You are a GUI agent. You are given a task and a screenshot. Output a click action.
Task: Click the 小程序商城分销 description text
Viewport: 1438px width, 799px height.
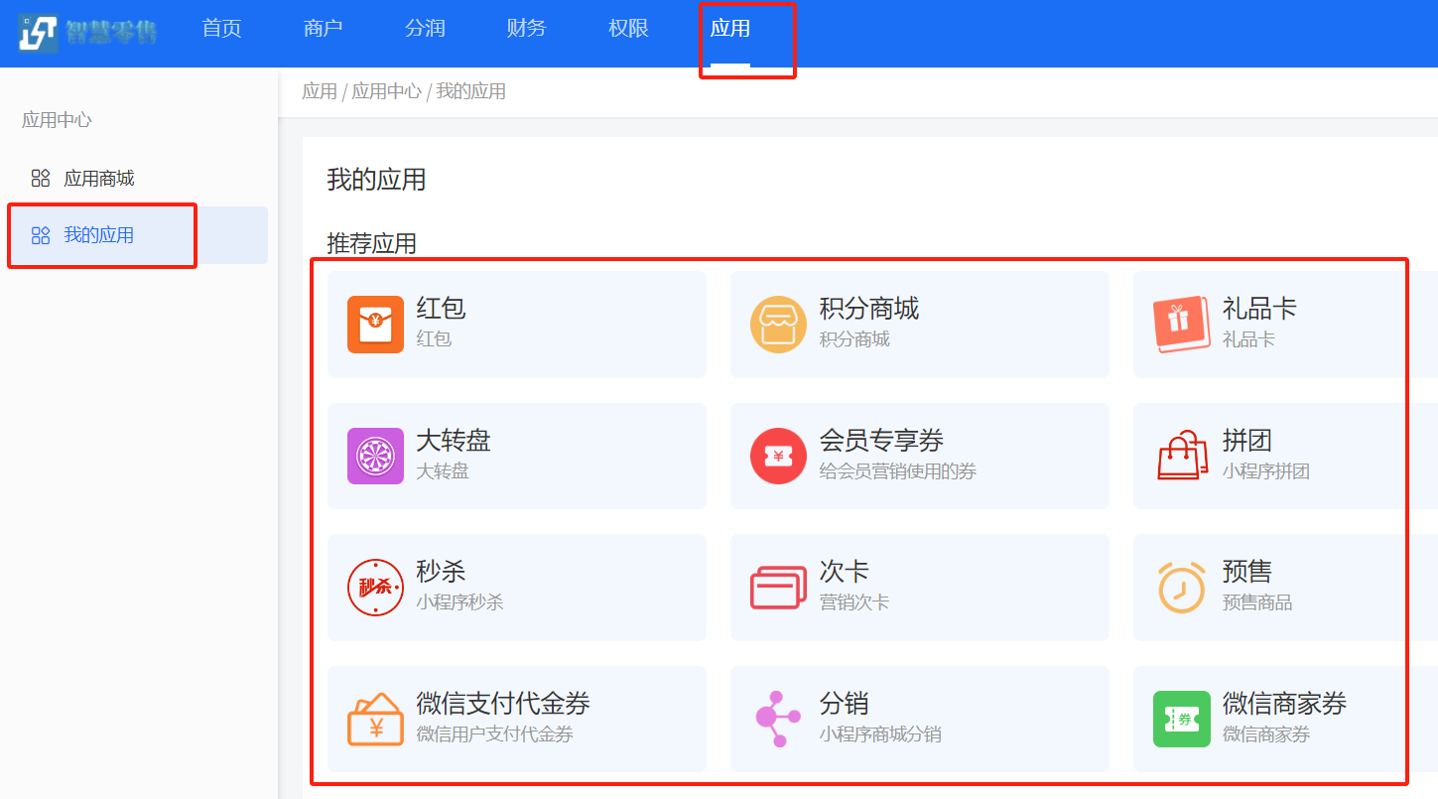click(880, 734)
